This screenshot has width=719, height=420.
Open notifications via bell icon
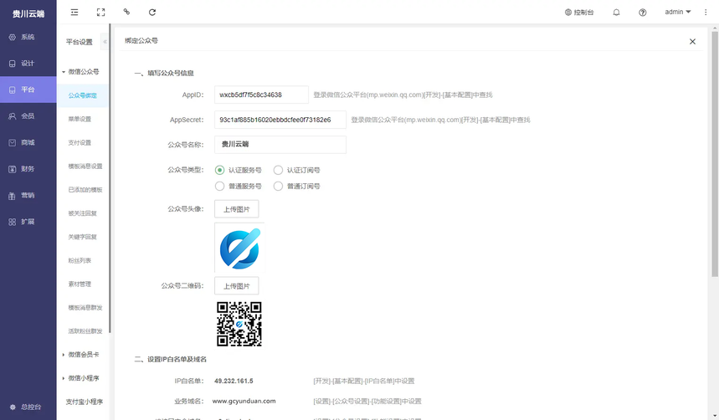616,13
